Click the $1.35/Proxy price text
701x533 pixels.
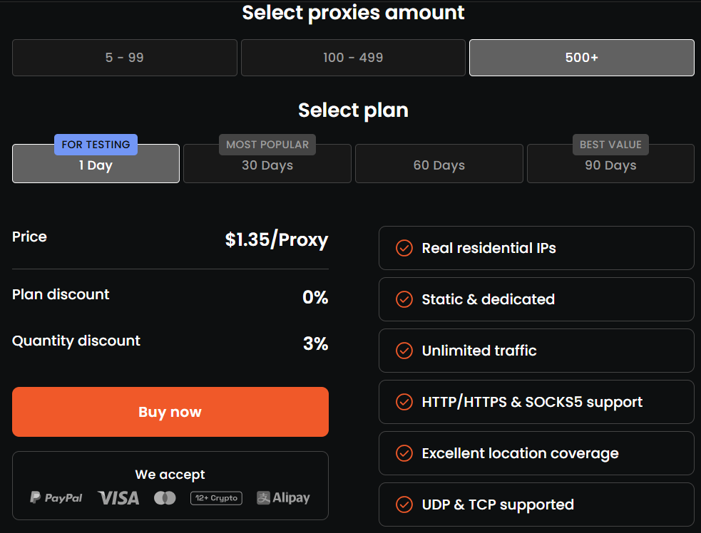277,239
